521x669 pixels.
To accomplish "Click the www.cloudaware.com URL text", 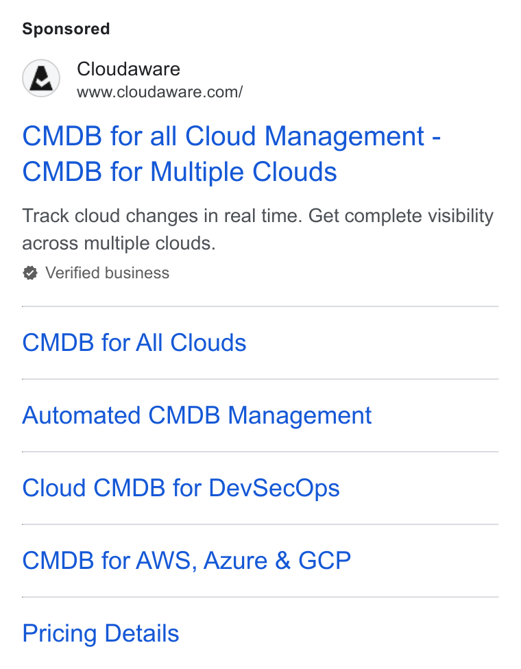I will click(x=160, y=92).
